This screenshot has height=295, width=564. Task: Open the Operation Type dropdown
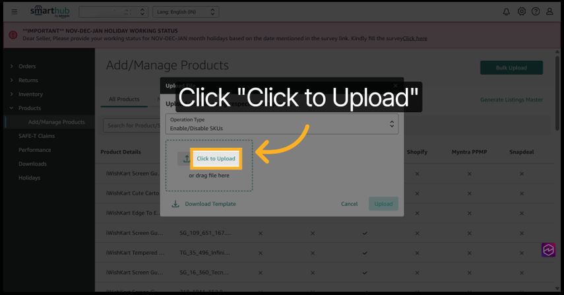coord(282,124)
